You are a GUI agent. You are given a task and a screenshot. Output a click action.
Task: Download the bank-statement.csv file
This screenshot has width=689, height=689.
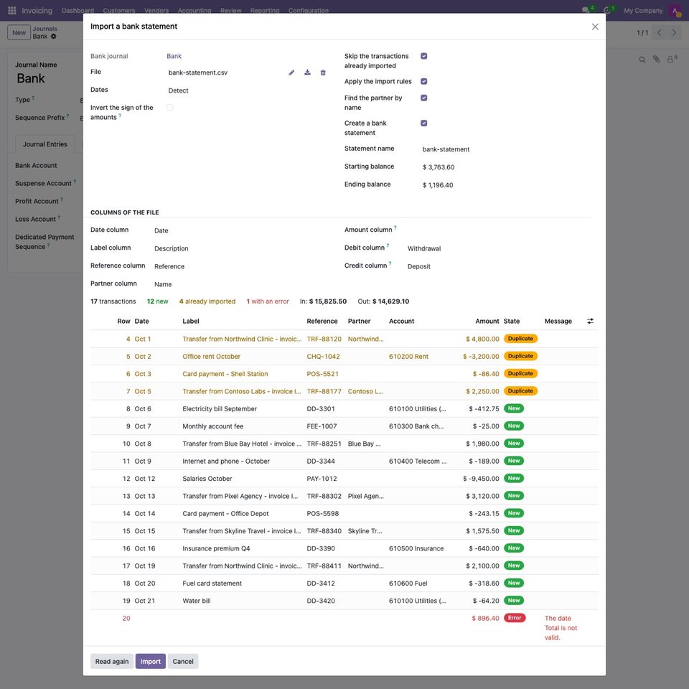tap(307, 72)
